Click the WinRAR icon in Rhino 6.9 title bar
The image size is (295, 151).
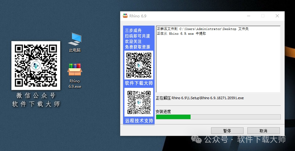(x=125, y=16)
